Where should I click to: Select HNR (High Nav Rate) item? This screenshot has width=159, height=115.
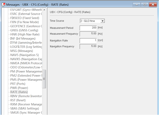point(25,34)
